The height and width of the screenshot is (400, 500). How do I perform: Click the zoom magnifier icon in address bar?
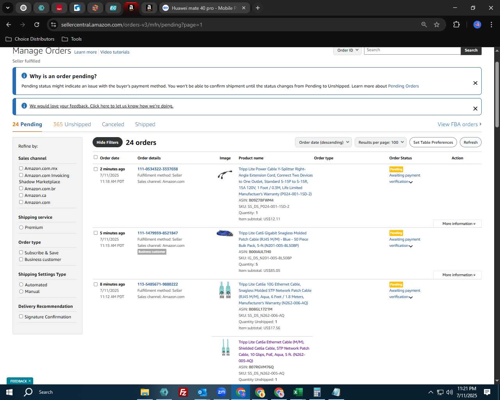[x=424, y=25]
